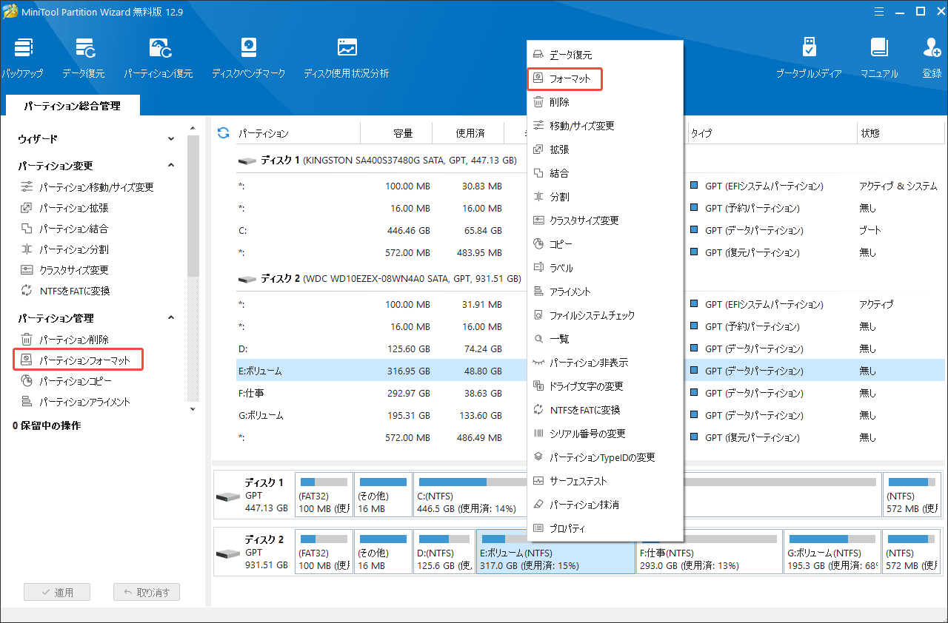
Task: Choose 拡張 from the context menu
Action: point(604,149)
